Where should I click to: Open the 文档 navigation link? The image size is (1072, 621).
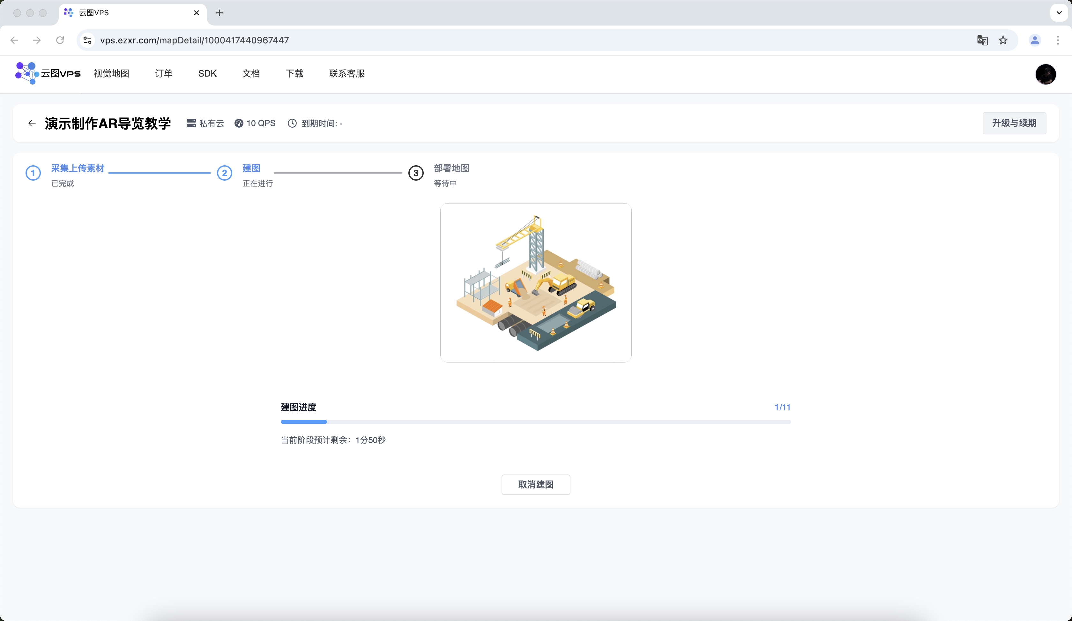click(x=251, y=74)
